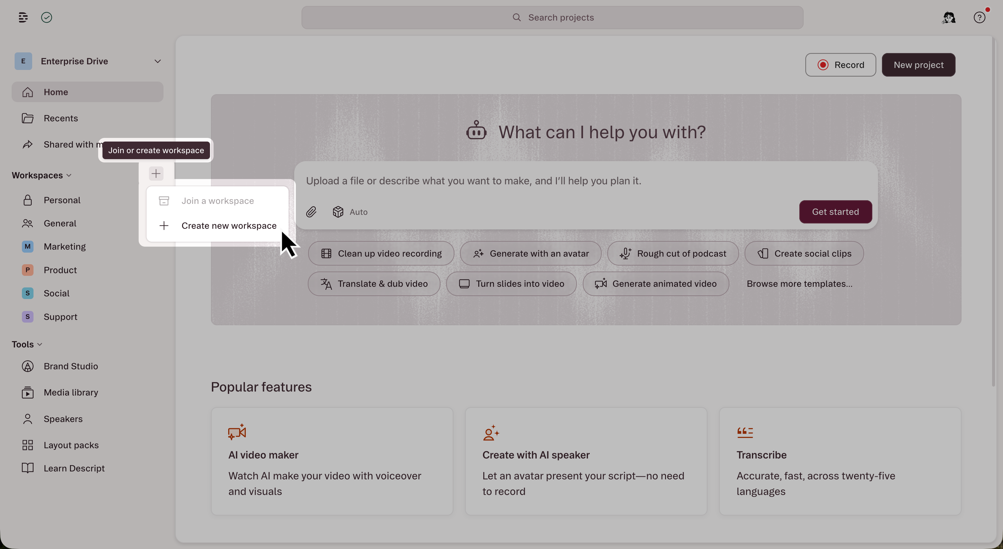Open the Descript logo menu
Screen dimensions: 1003x549
(x=23, y=17)
